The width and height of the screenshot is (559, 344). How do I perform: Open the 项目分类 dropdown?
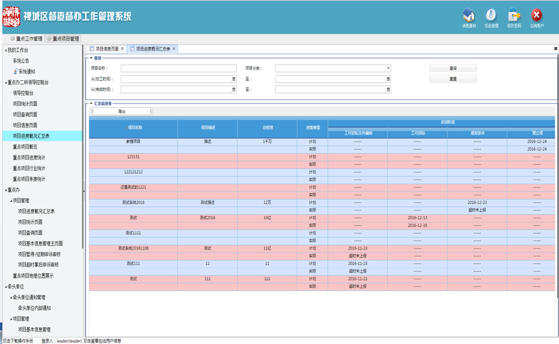pos(388,68)
